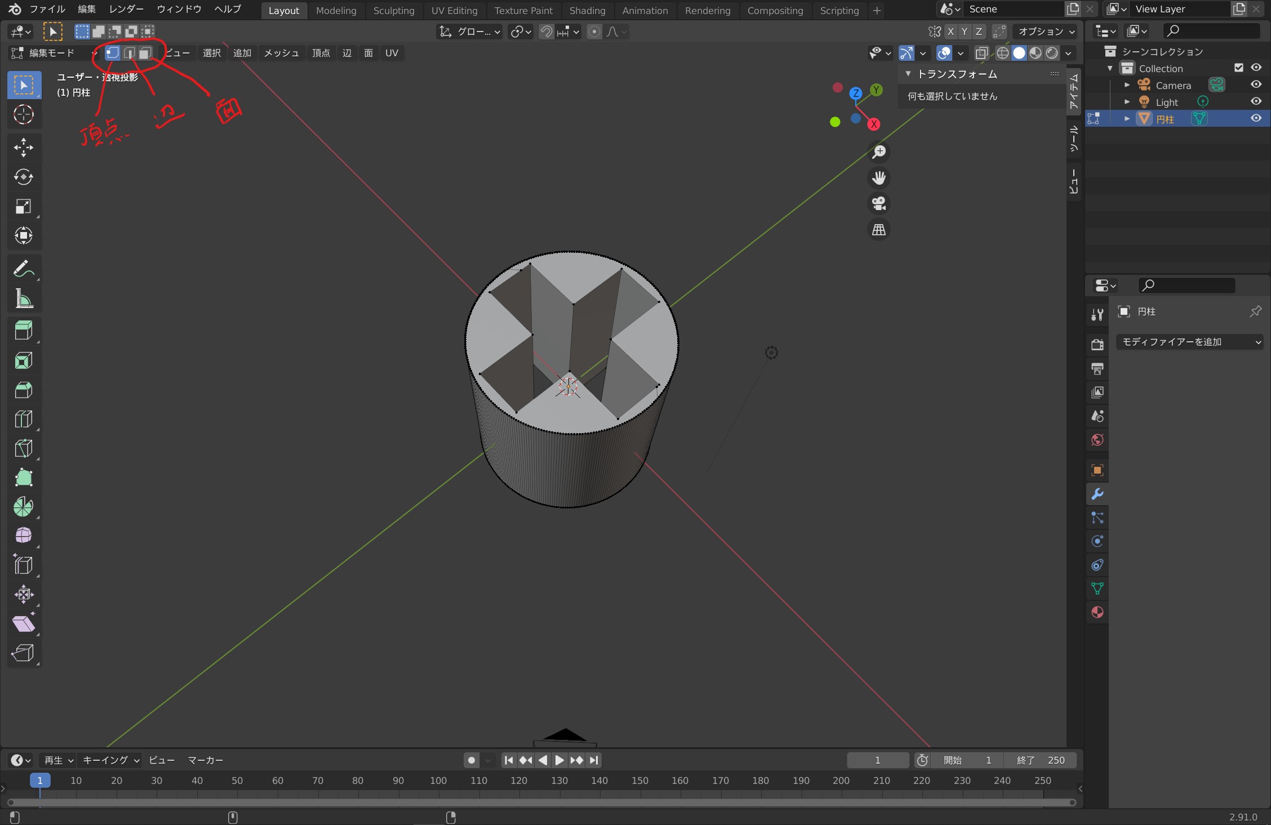Image resolution: width=1271 pixels, height=825 pixels.
Task: Switch to face select mode icon
Action: 145,53
